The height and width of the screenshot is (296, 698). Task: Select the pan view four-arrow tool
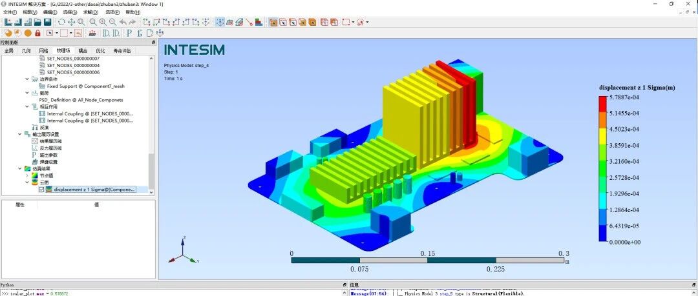[x=71, y=22]
